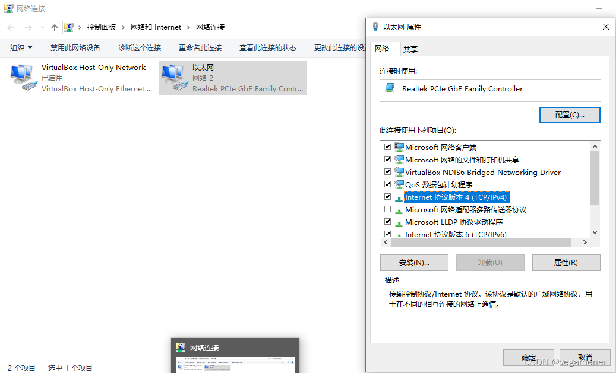
Task: Click scroll down arrow in items list
Action: (x=595, y=232)
